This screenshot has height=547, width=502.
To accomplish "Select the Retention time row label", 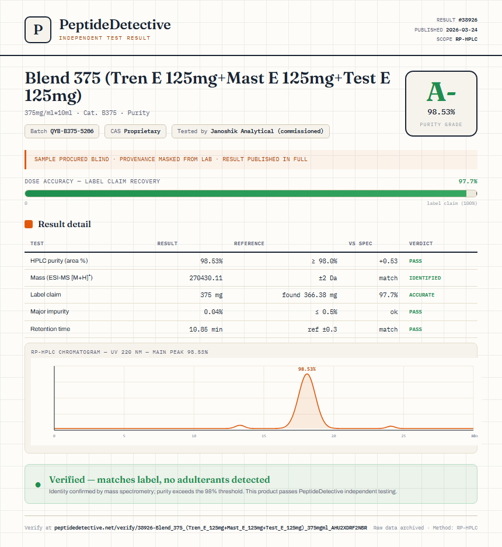I will [x=50, y=329].
